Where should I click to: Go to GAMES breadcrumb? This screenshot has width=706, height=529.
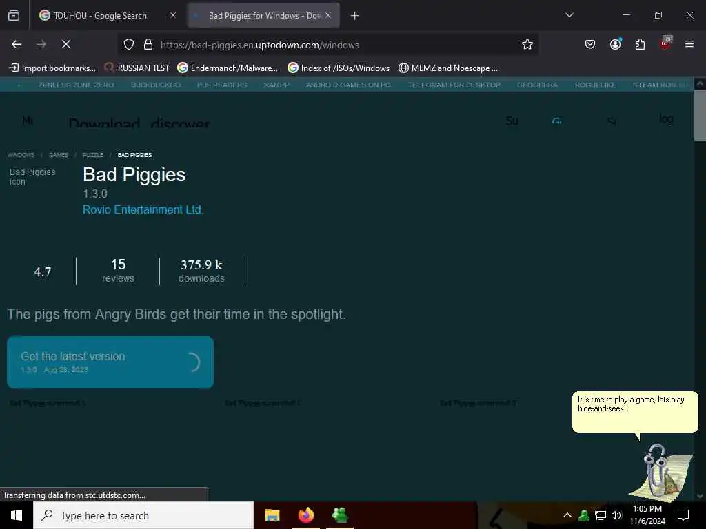click(59, 155)
